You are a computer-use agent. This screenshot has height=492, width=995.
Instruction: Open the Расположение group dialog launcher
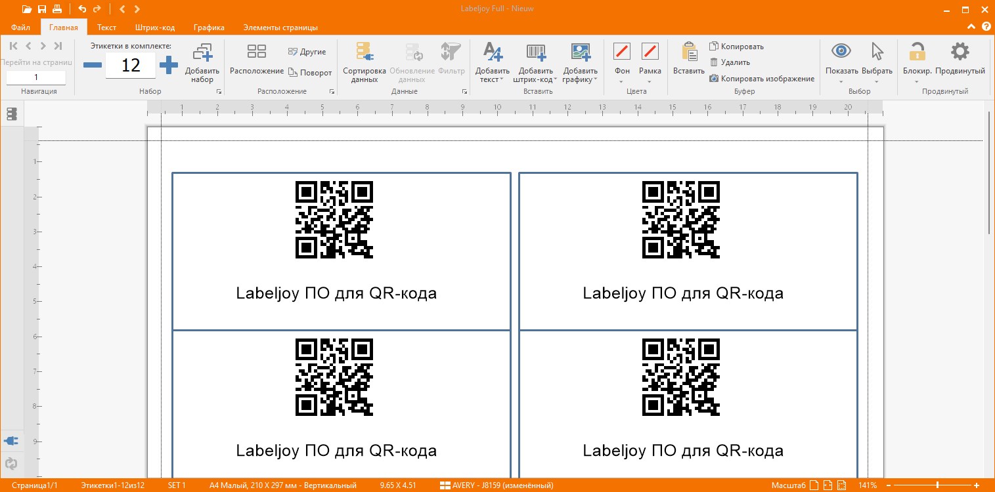coord(332,92)
